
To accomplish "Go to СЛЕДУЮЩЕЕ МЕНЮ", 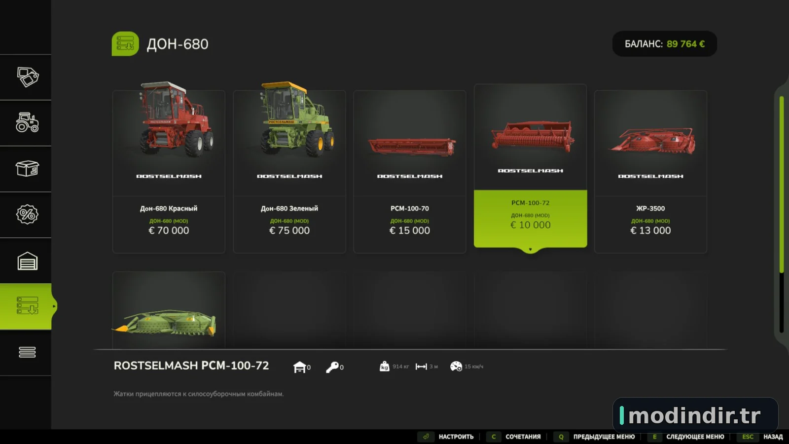I will tap(695, 437).
